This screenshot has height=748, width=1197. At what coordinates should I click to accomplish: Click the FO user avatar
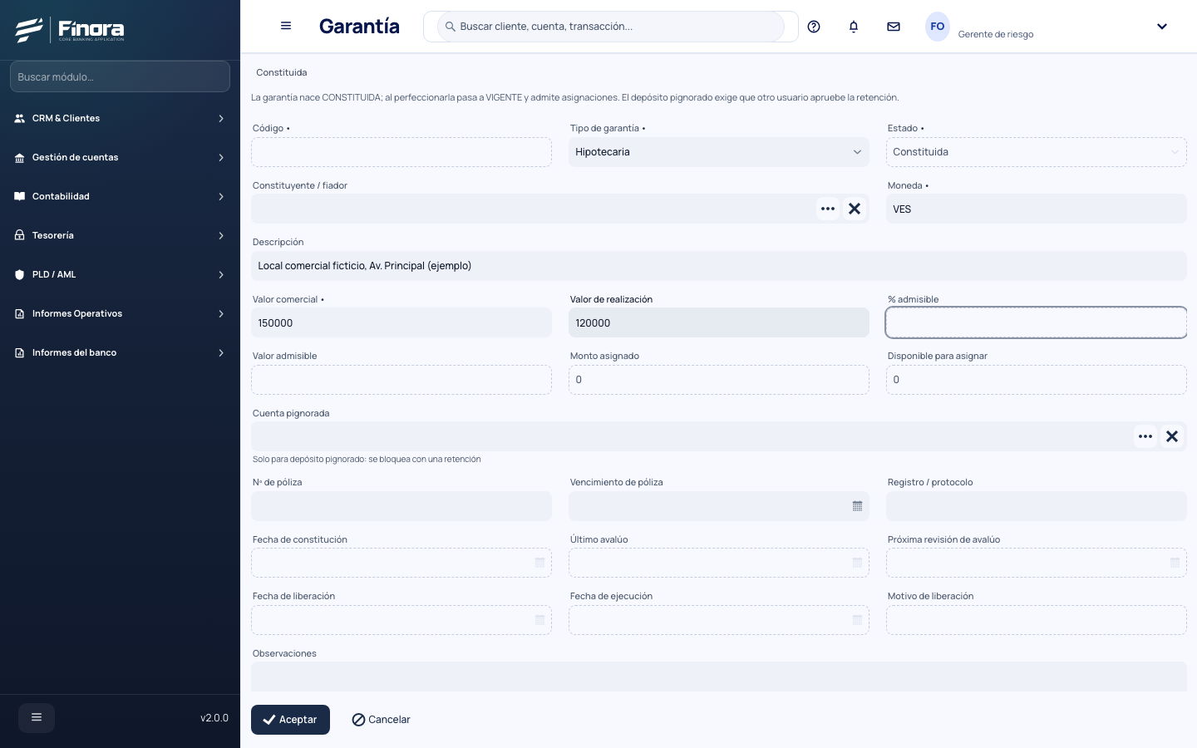click(x=938, y=27)
